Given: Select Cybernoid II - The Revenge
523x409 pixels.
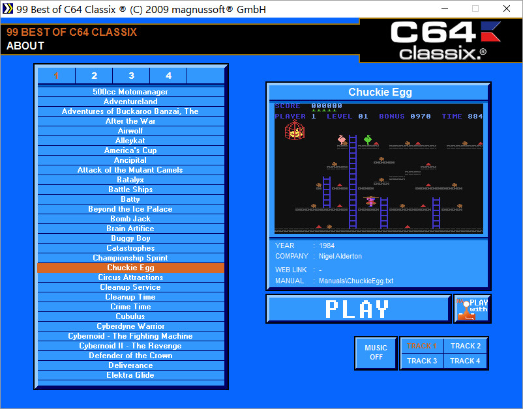Looking at the screenshot, I should [130, 346].
